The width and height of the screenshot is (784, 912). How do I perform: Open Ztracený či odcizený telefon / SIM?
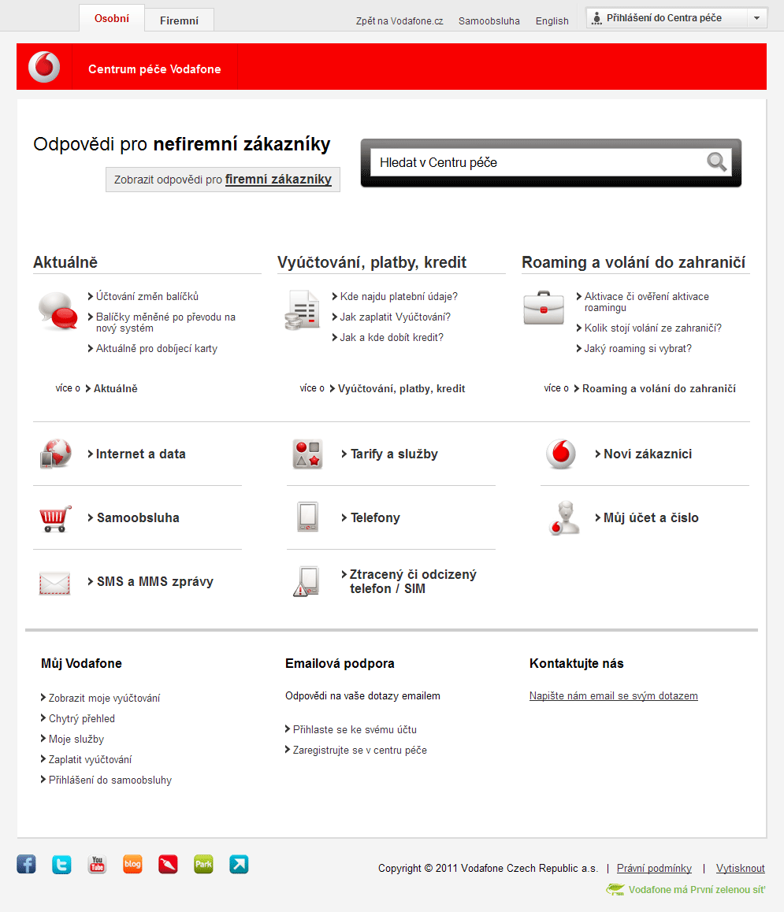[413, 582]
